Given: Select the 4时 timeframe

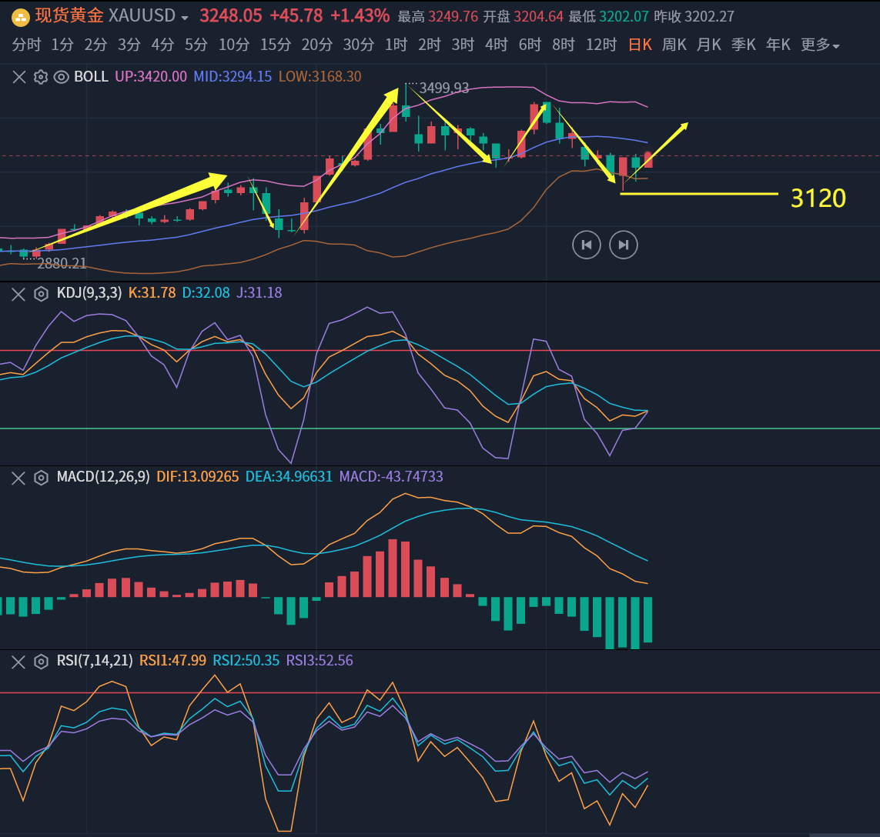Looking at the screenshot, I should tap(497, 45).
